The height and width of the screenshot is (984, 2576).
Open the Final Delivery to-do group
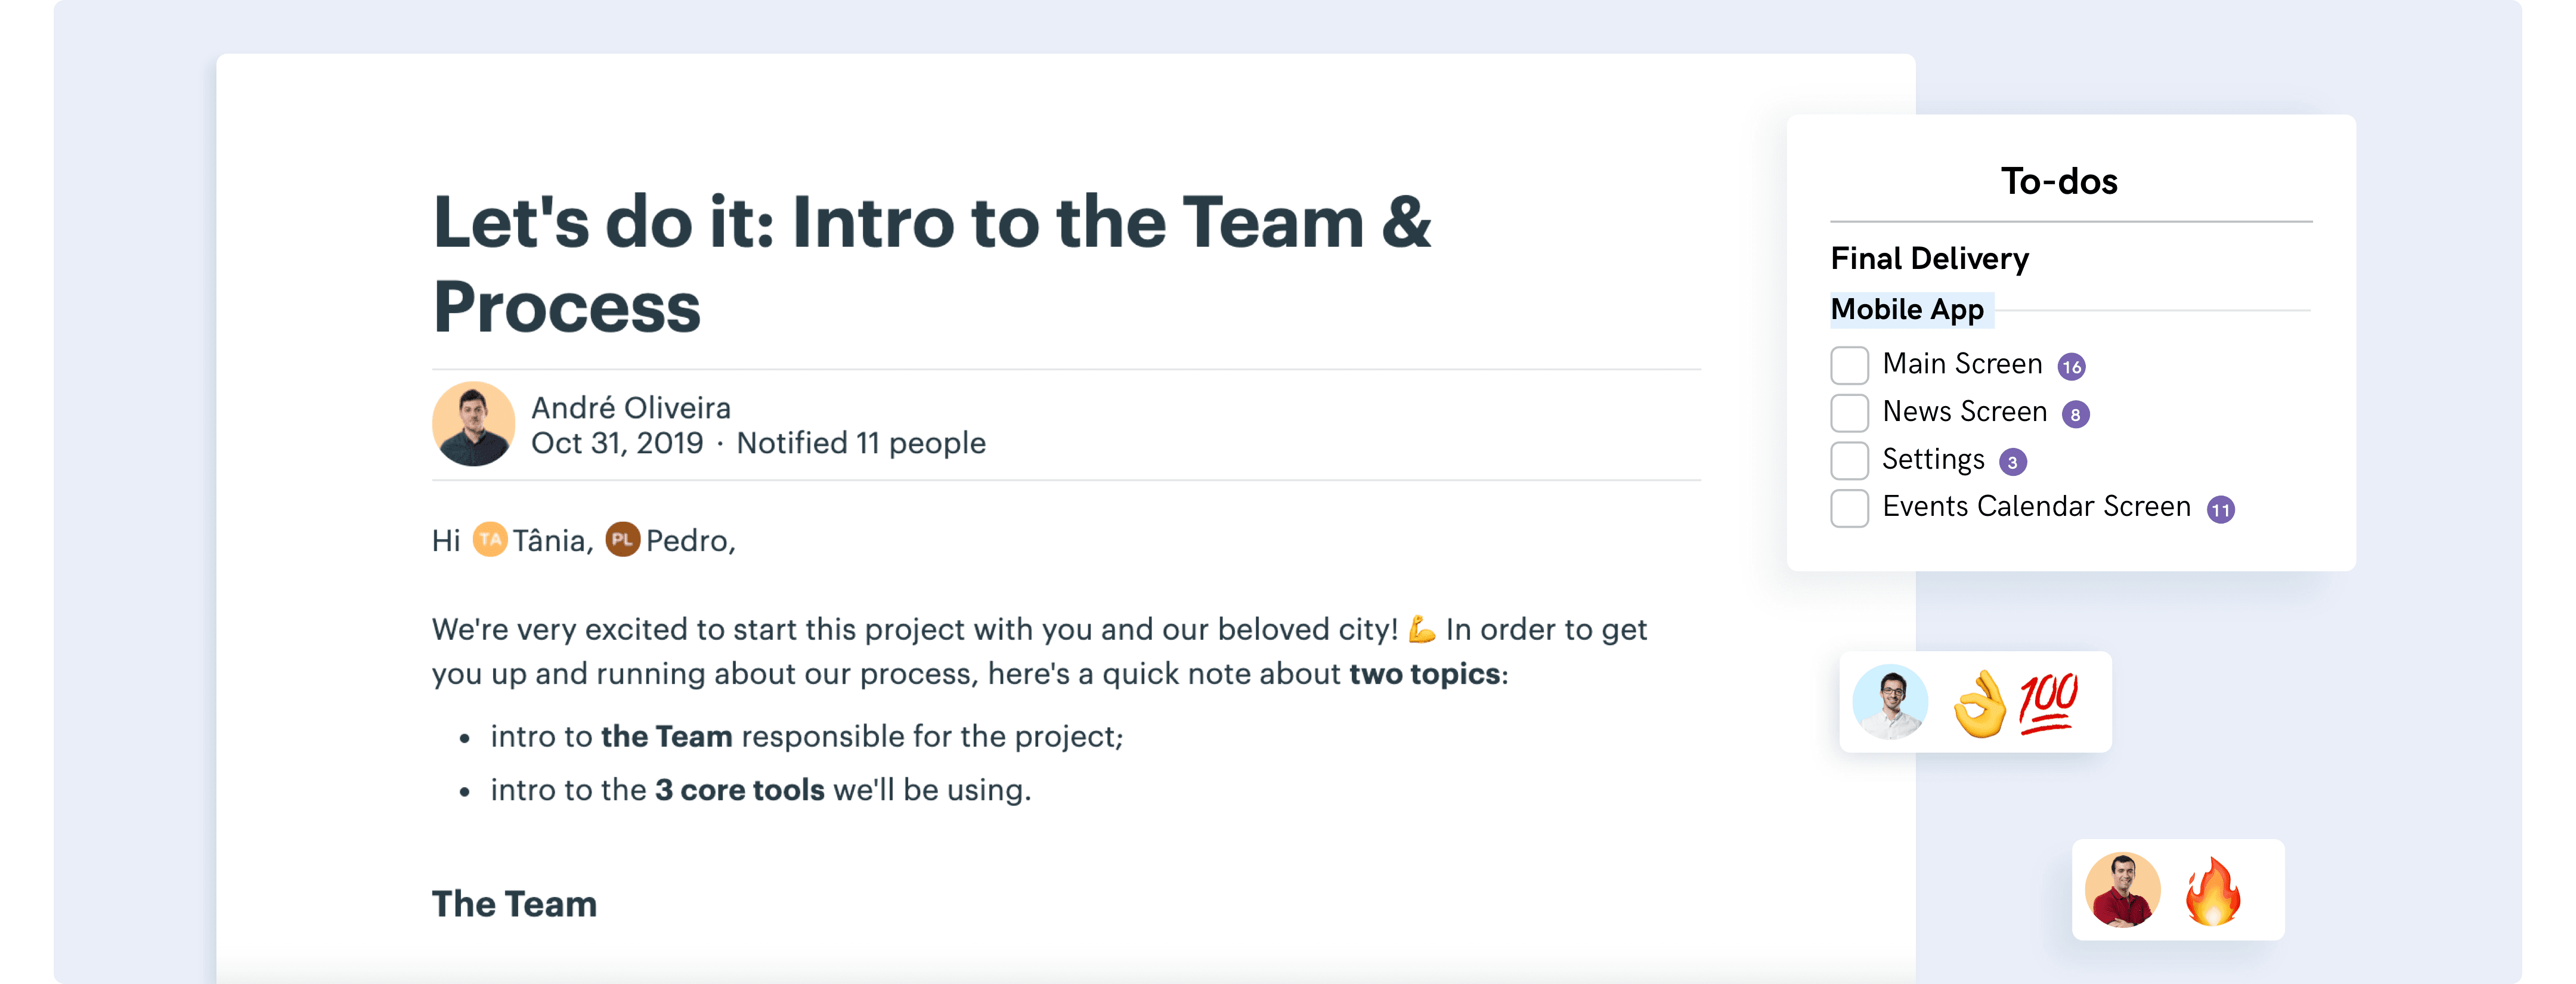click(1929, 259)
